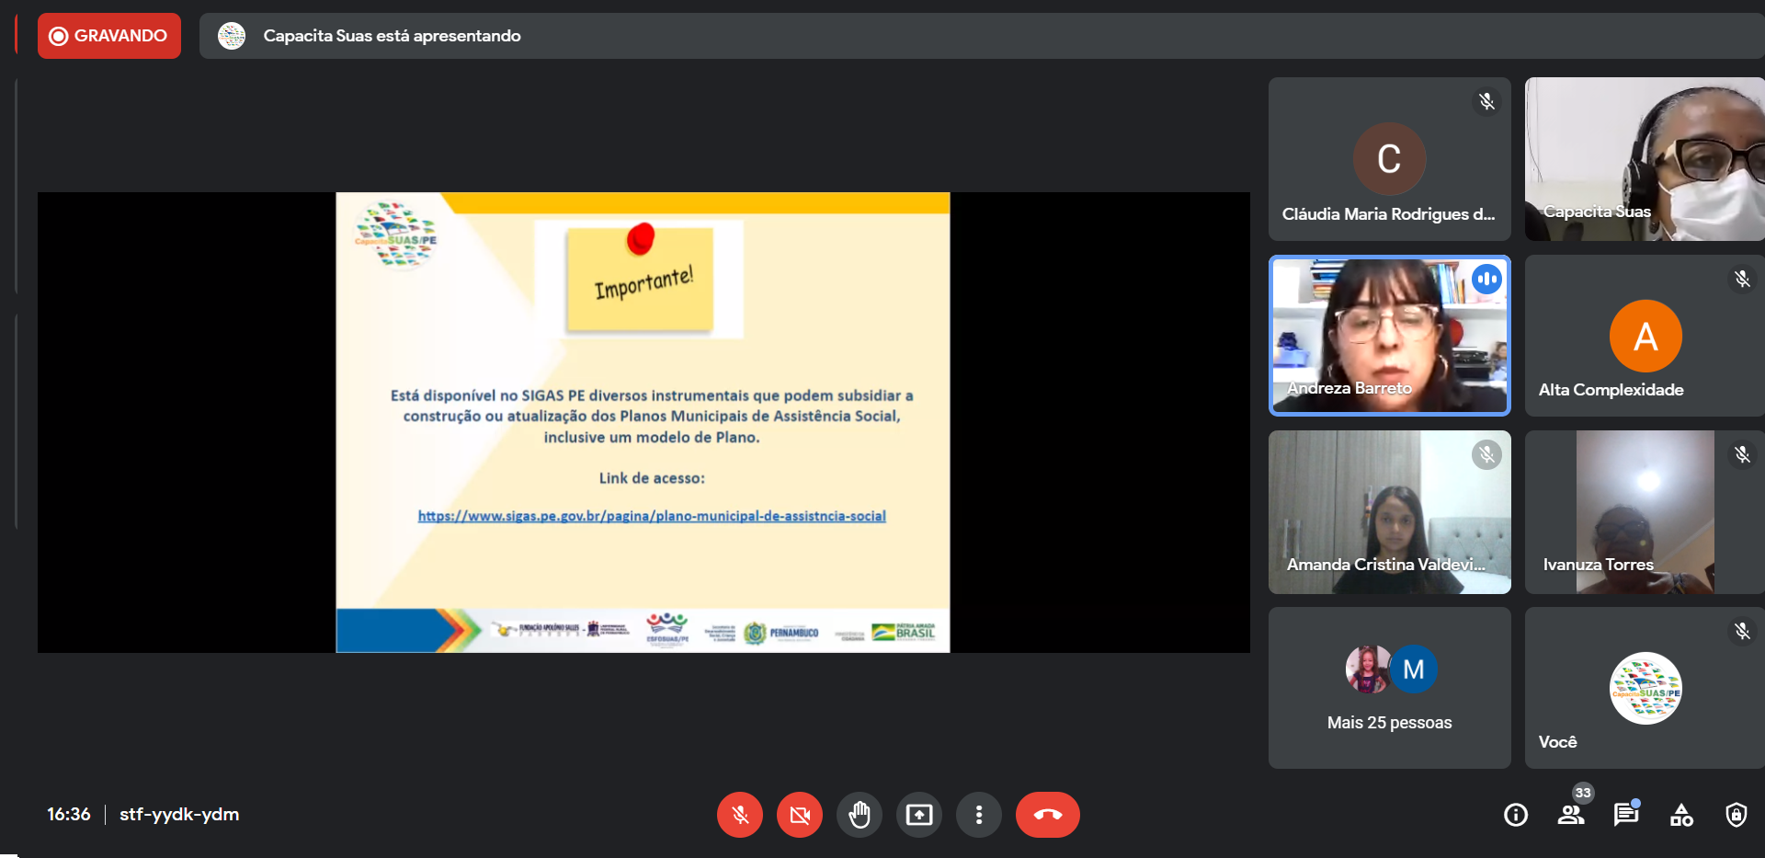
Task: Open the activities icon
Action: point(1681,815)
